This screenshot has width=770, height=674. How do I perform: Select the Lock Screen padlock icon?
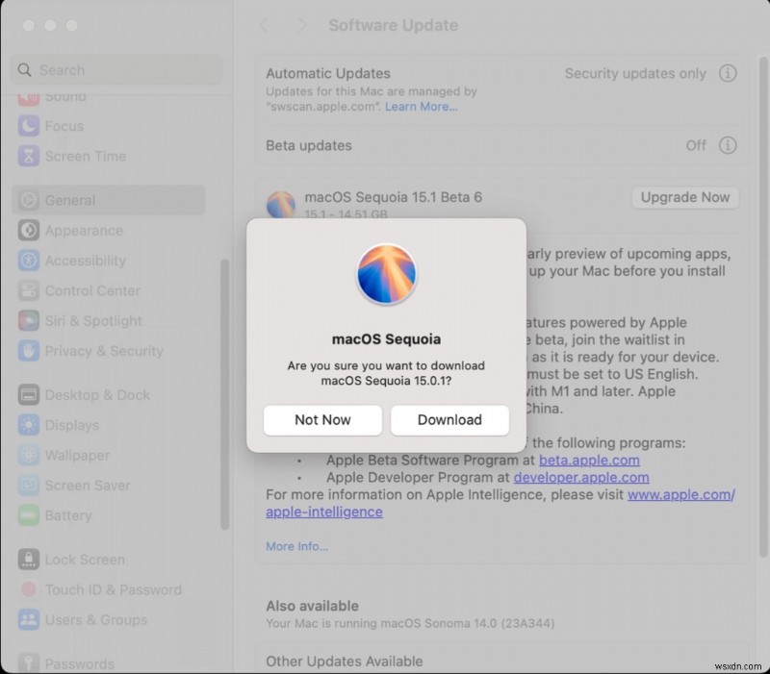tap(29, 560)
